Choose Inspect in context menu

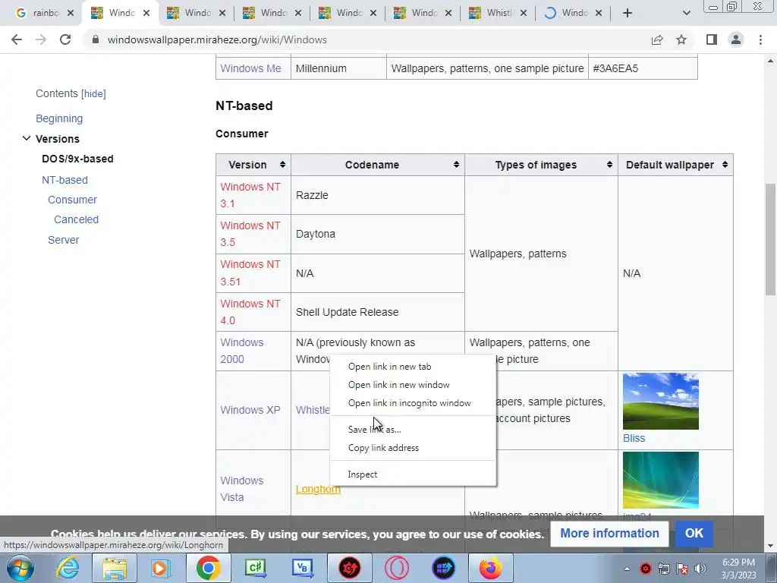coord(362,474)
